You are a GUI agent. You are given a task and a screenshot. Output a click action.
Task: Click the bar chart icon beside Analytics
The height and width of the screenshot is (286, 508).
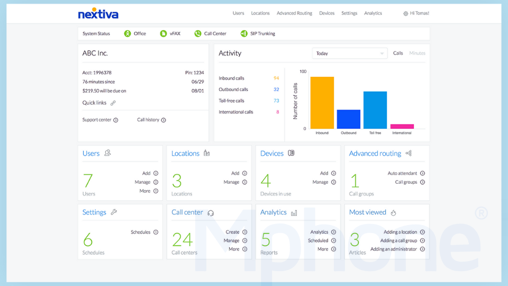click(294, 213)
